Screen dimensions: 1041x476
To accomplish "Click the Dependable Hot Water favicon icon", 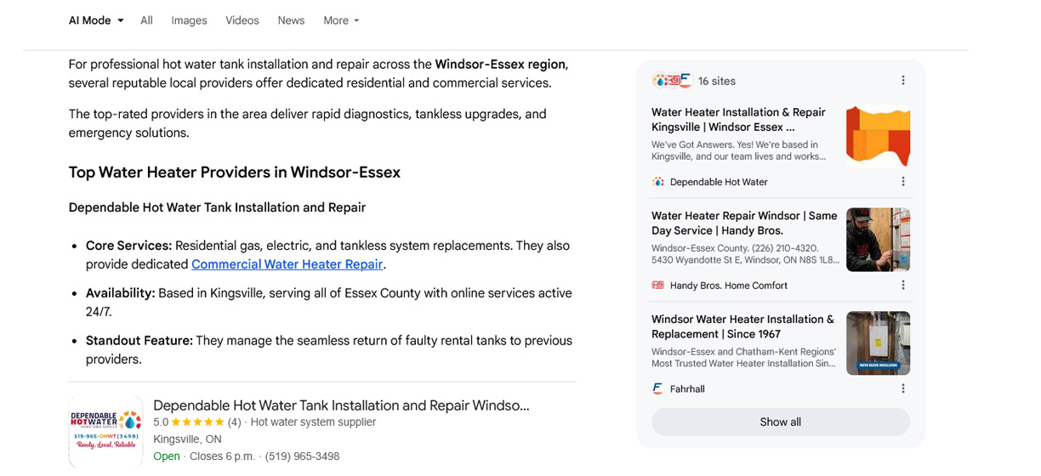I will tap(657, 182).
